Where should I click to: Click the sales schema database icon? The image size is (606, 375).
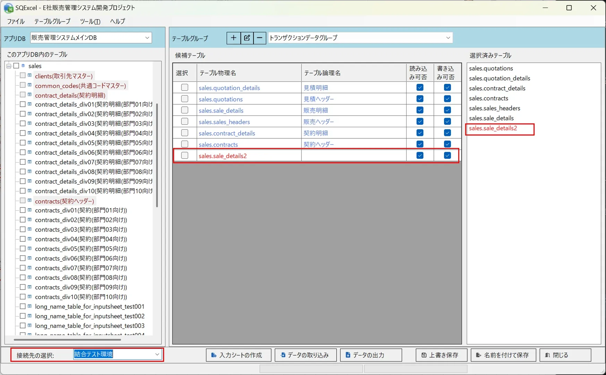23,66
